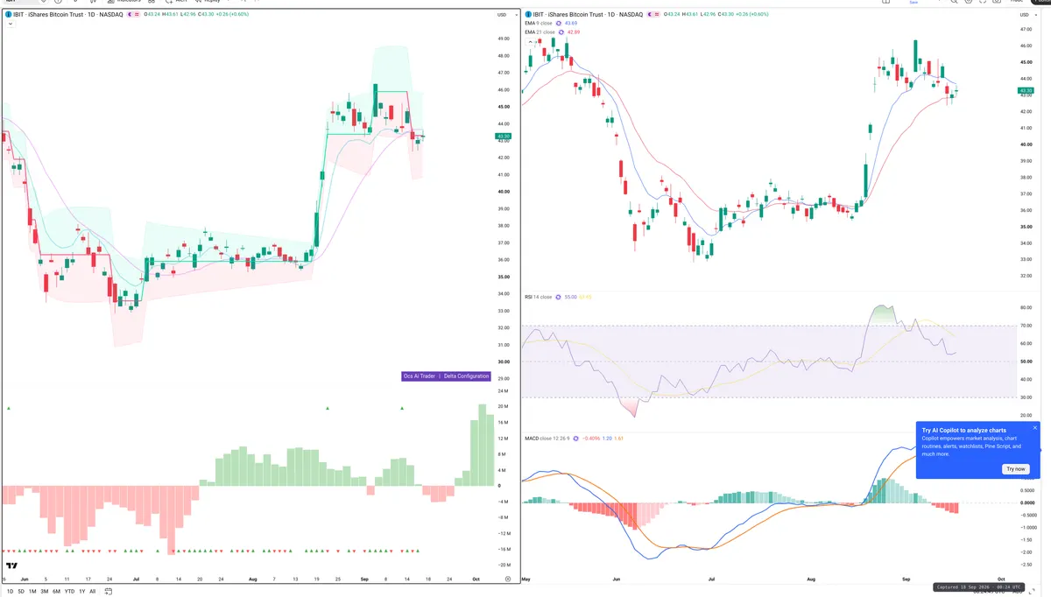The height and width of the screenshot is (597, 1051).
Task: Click the Sep label on left time axis
Action: coord(364,579)
